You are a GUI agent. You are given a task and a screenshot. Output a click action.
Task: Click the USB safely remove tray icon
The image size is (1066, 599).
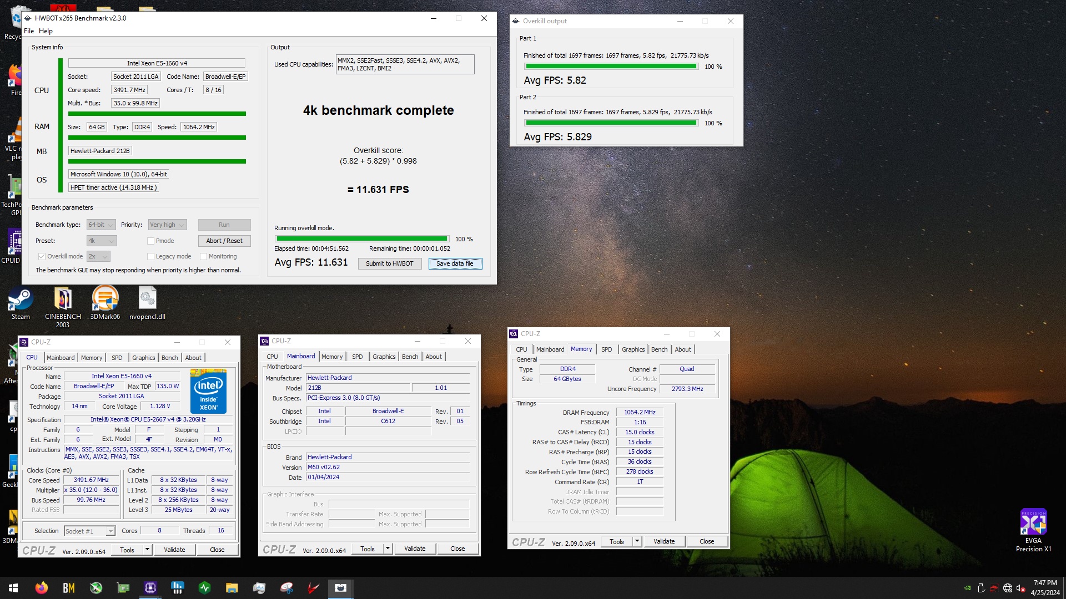coord(981,588)
